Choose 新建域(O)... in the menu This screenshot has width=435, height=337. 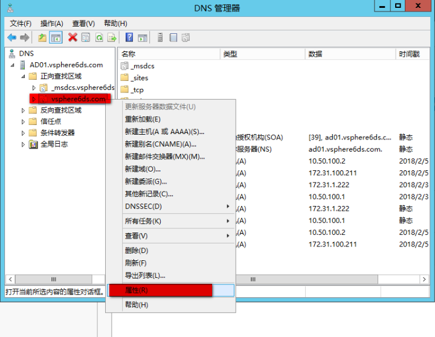point(170,169)
